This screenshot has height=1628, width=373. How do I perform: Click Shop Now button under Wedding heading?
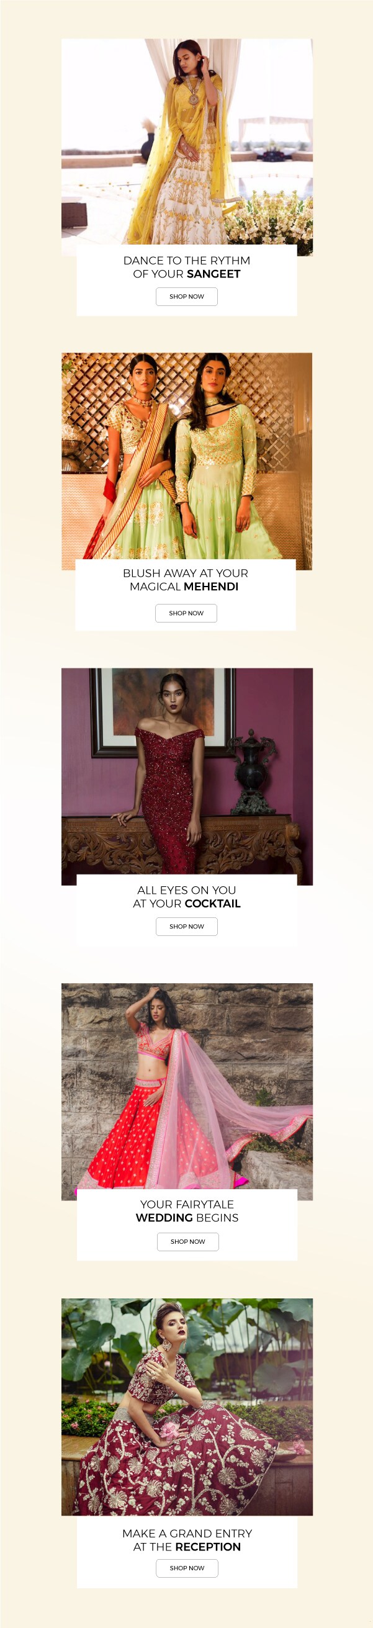[x=188, y=1241]
